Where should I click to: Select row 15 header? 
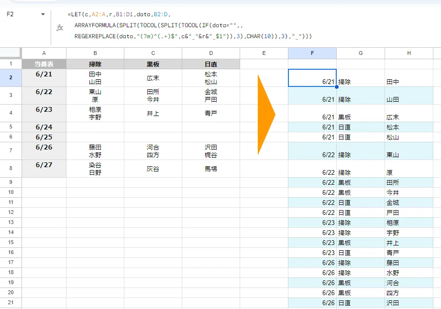click(x=11, y=243)
